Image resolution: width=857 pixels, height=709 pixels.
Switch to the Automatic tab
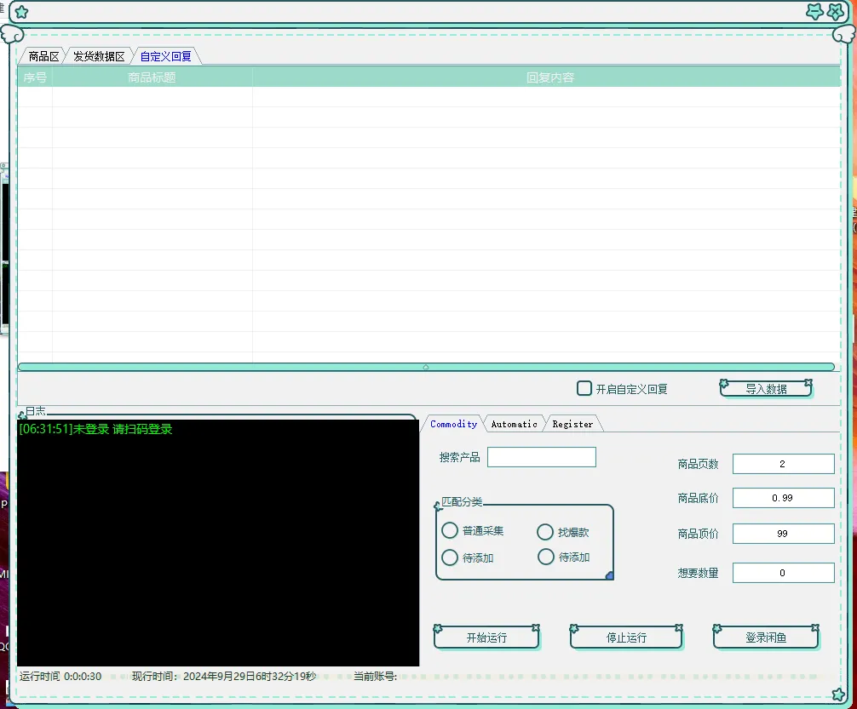(x=514, y=424)
